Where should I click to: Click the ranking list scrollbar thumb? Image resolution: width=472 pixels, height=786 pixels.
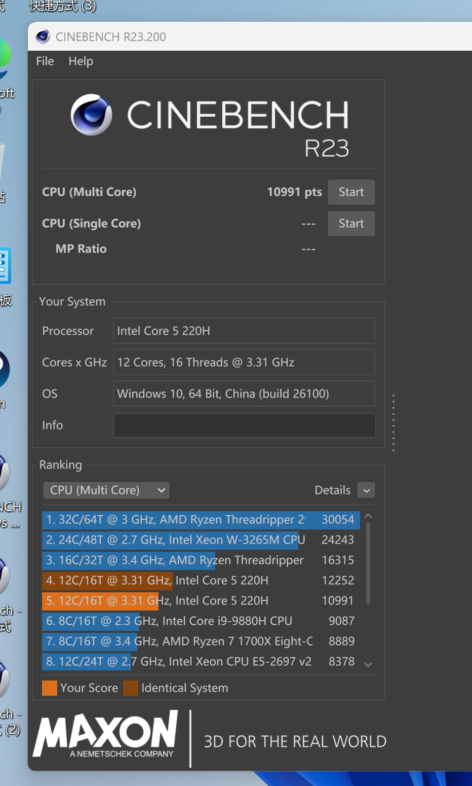pos(368,563)
